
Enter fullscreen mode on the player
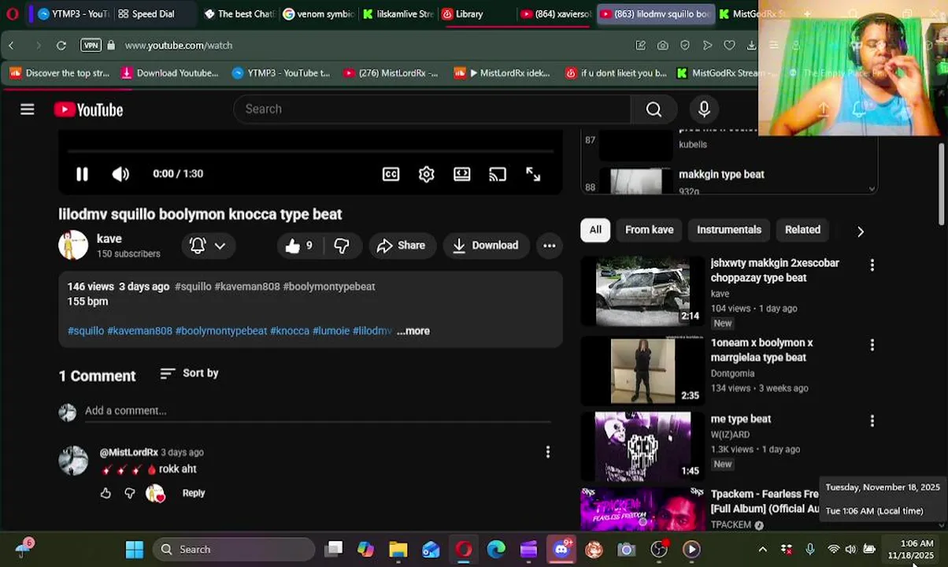pyautogui.click(x=533, y=174)
